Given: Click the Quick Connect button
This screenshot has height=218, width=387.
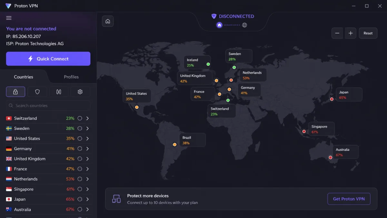Looking at the screenshot, I should [x=48, y=59].
